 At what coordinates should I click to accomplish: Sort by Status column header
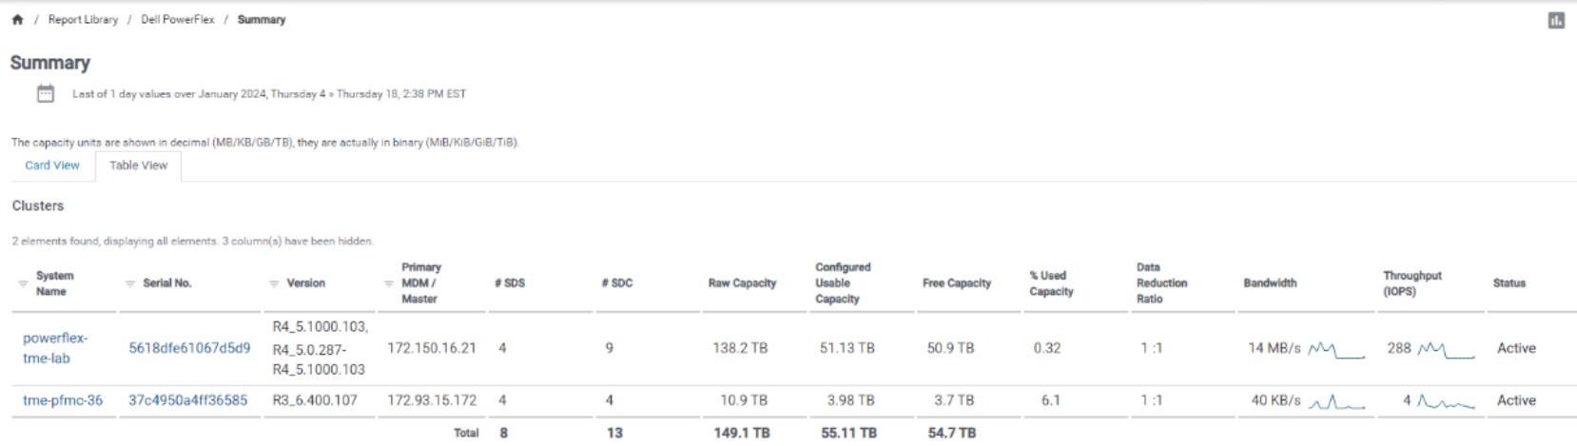coord(1509,283)
